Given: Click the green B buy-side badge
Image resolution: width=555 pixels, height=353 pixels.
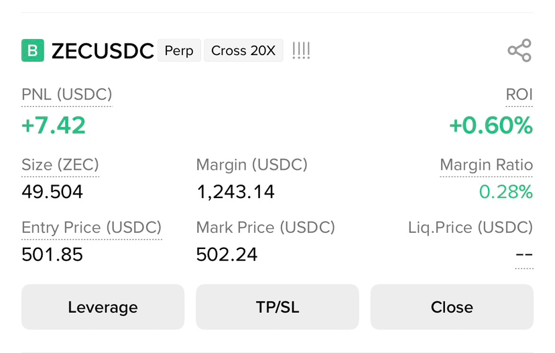Looking at the screenshot, I should pos(33,50).
